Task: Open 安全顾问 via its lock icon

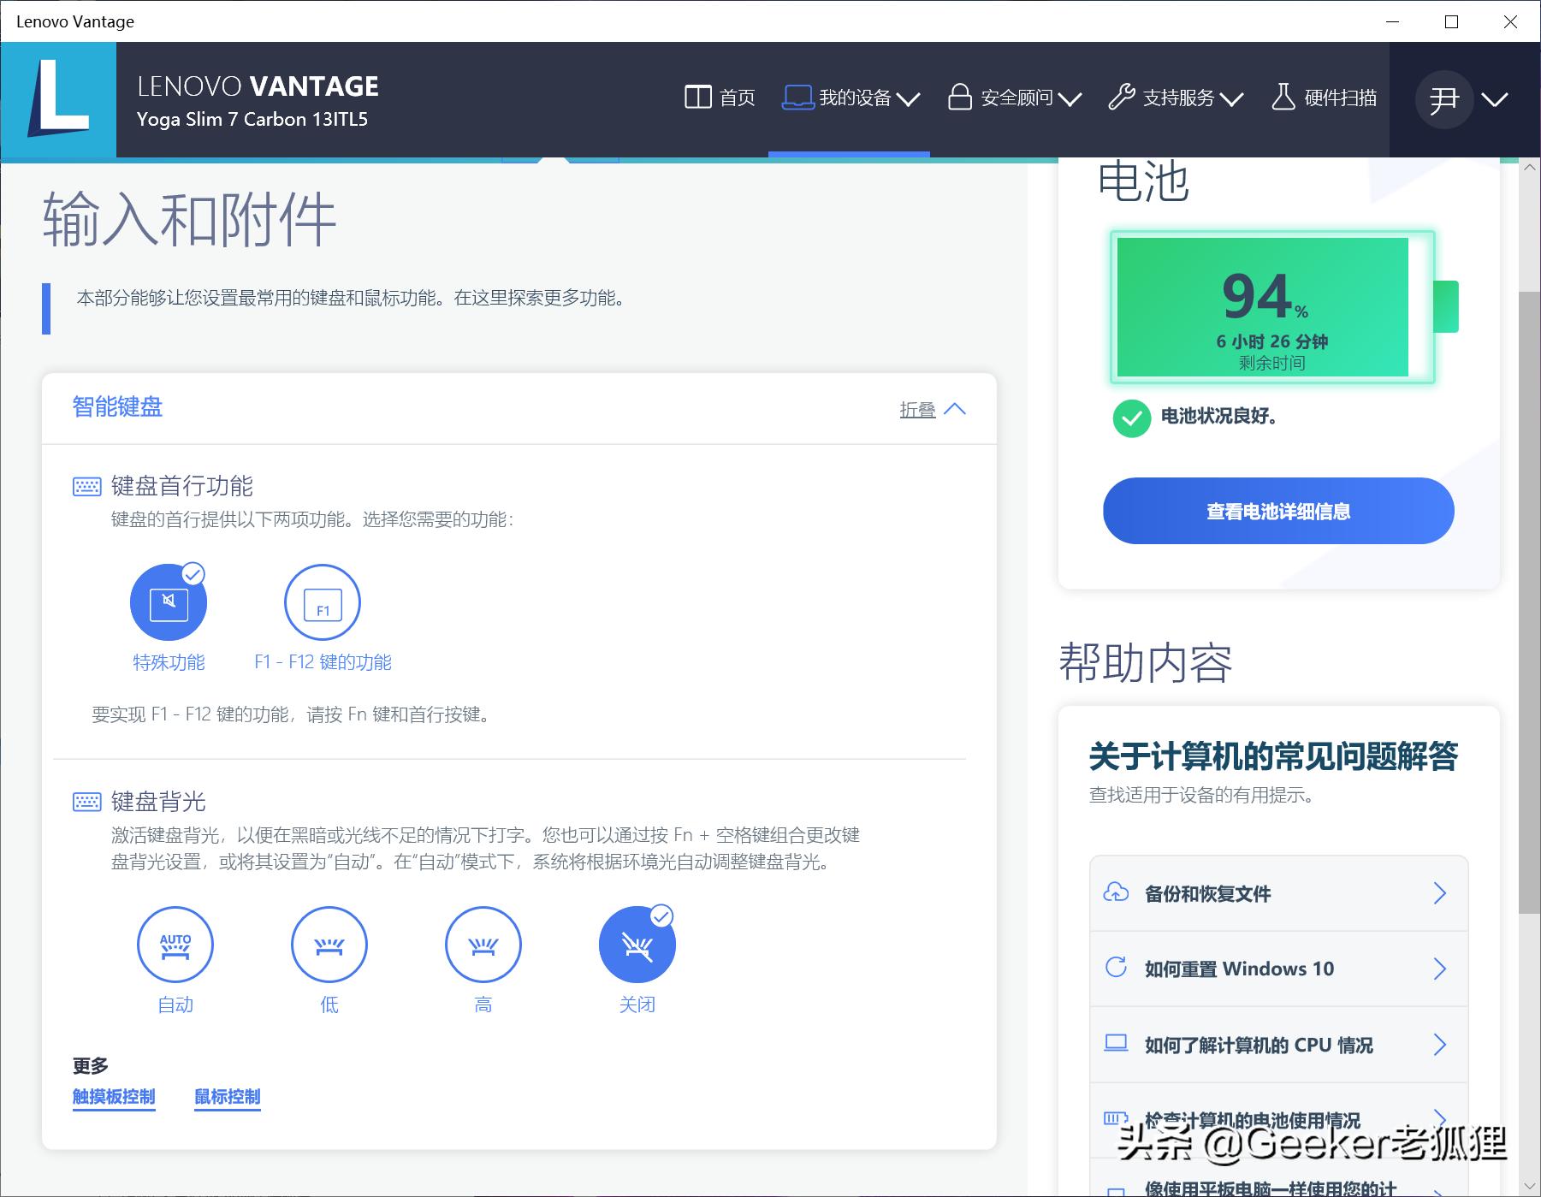Action: pos(961,97)
